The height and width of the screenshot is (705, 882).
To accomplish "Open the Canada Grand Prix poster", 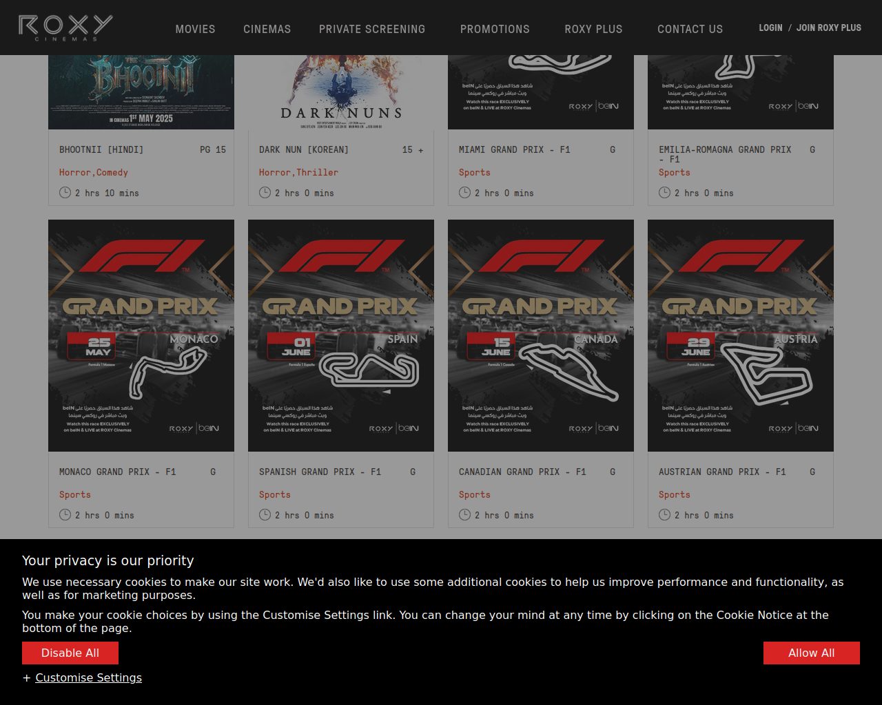I will click(x=541, y=335).
